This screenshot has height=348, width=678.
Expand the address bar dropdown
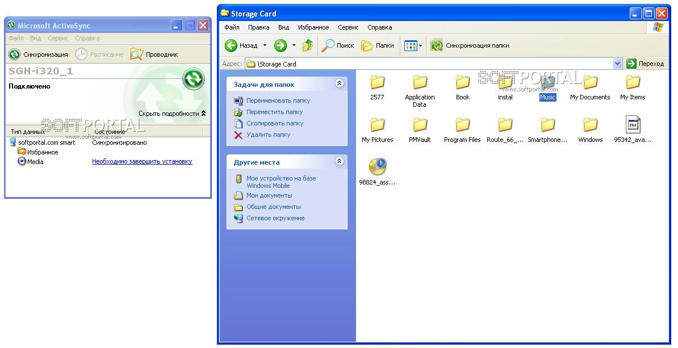pyautogui.click(x=617, y=64)
